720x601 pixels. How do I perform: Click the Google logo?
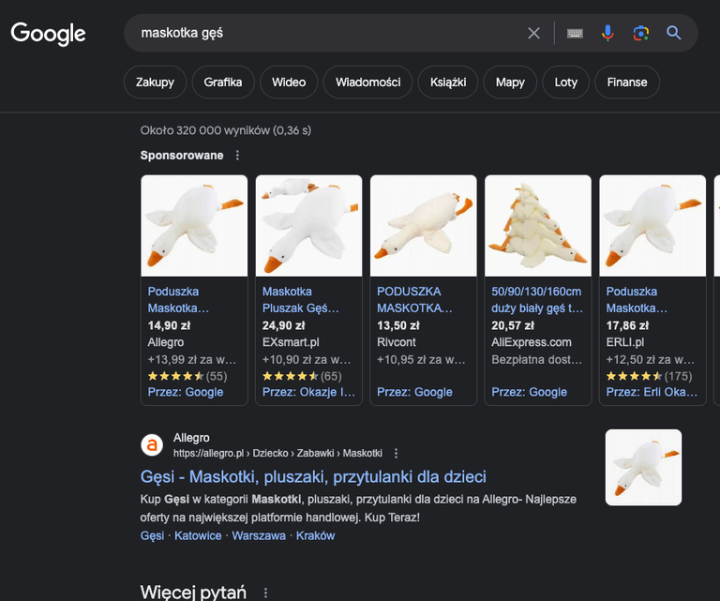click(48, 34)
